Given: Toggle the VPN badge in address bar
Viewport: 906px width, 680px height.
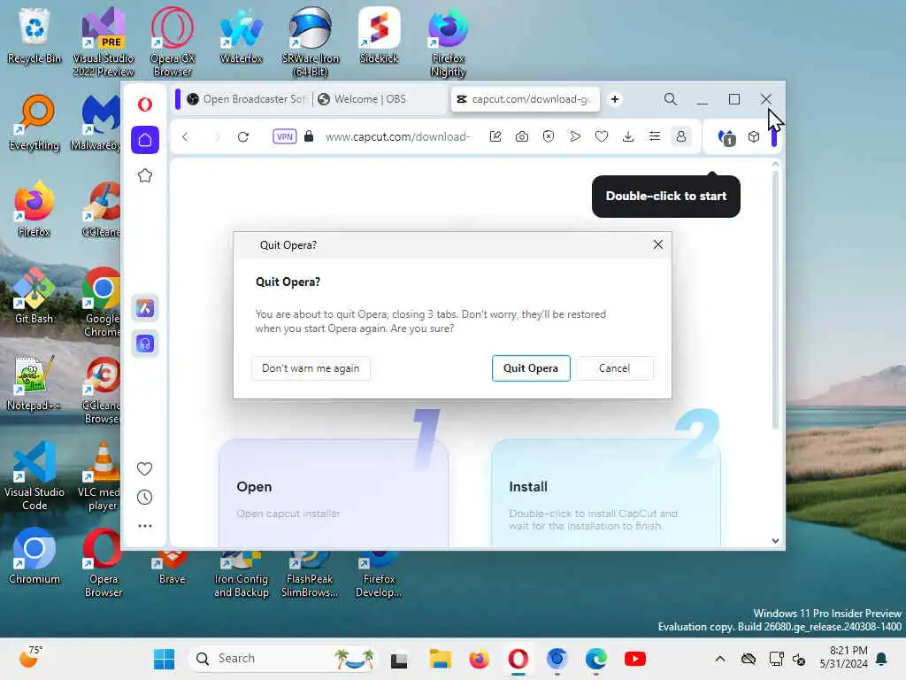Looking at the screenshot, I should (284, 137).
